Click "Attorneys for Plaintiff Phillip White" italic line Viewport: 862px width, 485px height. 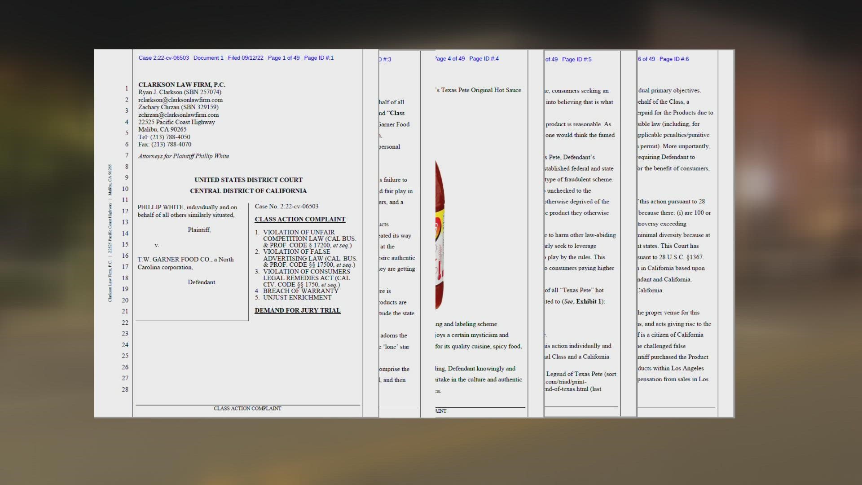184,156
